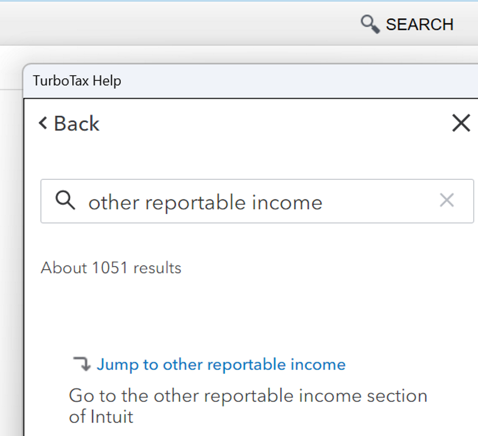Click the 'TurboTax Help' window title
This screenshot has width=478, height=436.
77,81
